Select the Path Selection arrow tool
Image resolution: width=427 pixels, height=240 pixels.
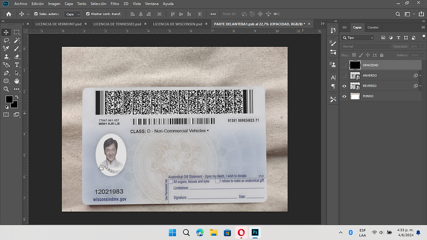pos(17,73)
